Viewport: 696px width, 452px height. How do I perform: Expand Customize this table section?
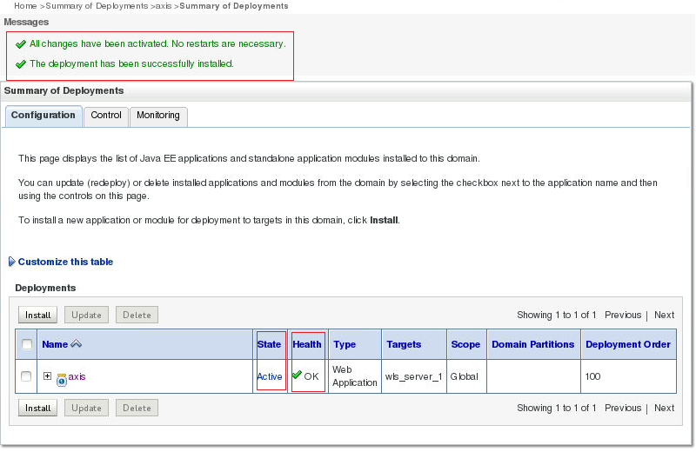point(65,262)
